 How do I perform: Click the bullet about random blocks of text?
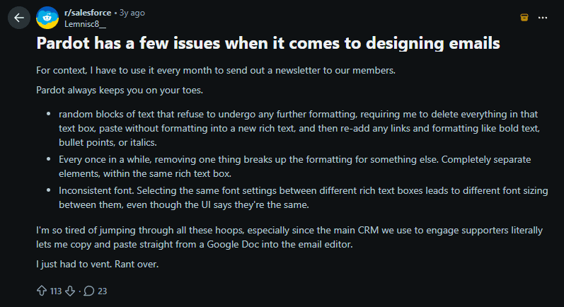299,128
